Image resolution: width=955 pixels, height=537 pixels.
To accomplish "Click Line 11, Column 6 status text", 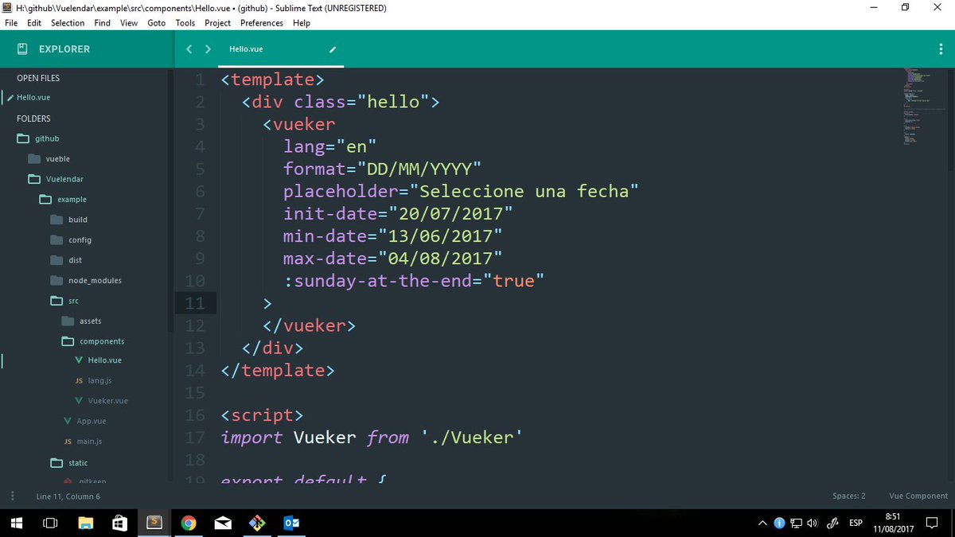I will point(68,496).
